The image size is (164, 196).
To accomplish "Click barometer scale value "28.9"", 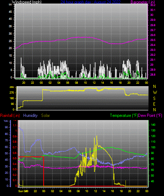I will [x=153, y=70].
